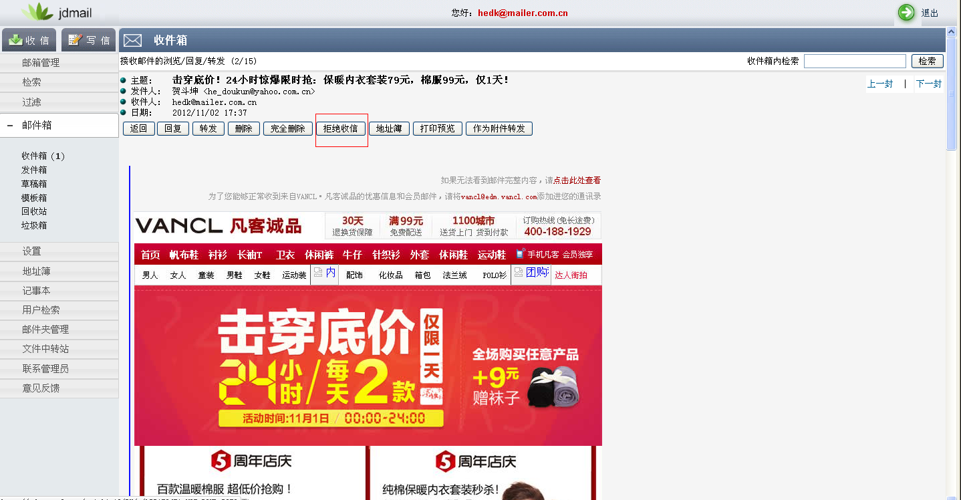Click 外套 in the VANCL nav
The width and height of the screenshot is (961, 500).
[420, 255]
